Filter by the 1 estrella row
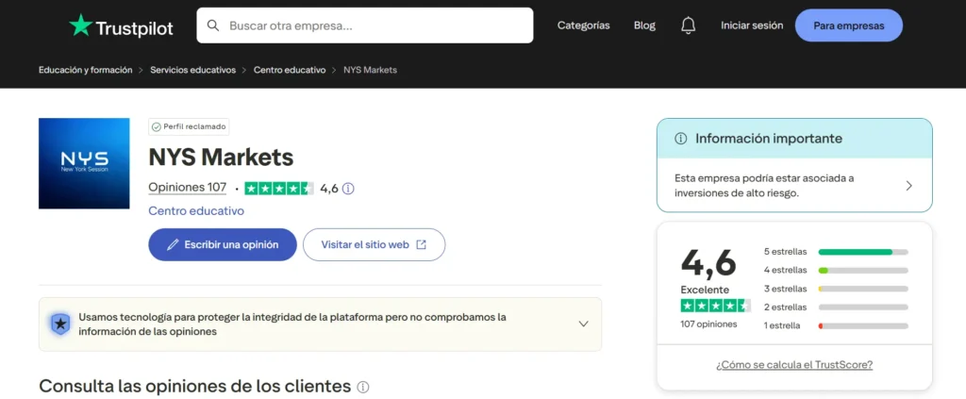Viewport: 966px width, 399px height. [836, 325]
